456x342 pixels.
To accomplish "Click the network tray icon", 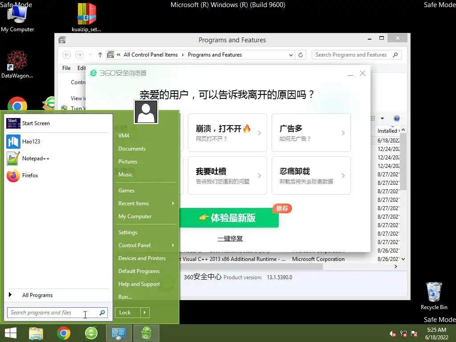I will 403,334.
